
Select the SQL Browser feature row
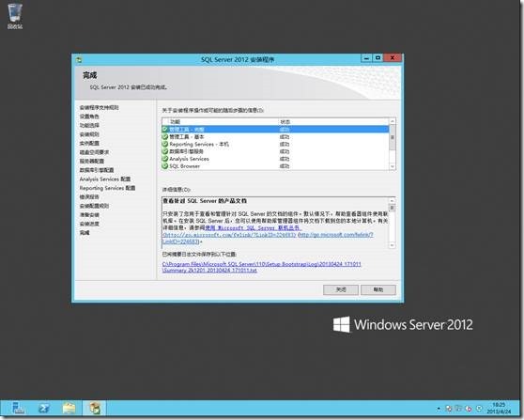point(276,166)
